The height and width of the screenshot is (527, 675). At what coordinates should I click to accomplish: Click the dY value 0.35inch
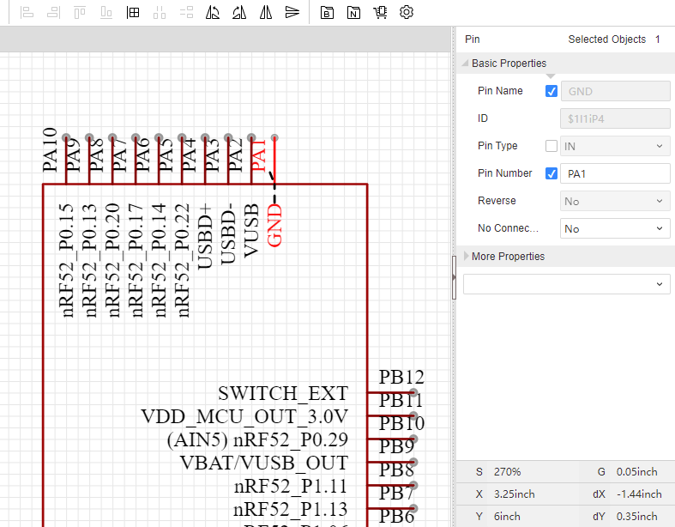(636, 517)
